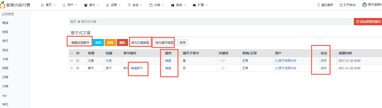This screenshot has width=382, height=108.
Task: Click the plus icon in 添加到常用操作
Action: 358,22
